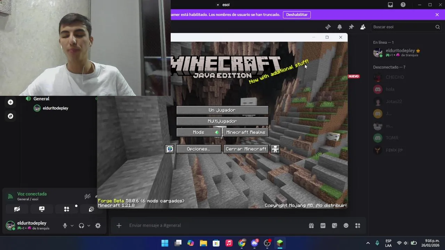Viewport: 445px width, 250px height.
Task: Open the emoji picker
Action: [346, 225]
